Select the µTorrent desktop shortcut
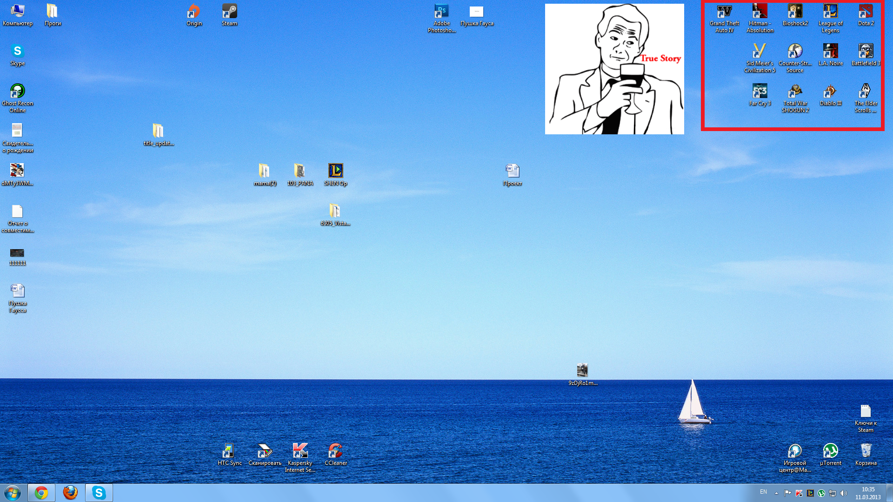Viewport: 893px width, 502px height. click(x=830, y=451)
